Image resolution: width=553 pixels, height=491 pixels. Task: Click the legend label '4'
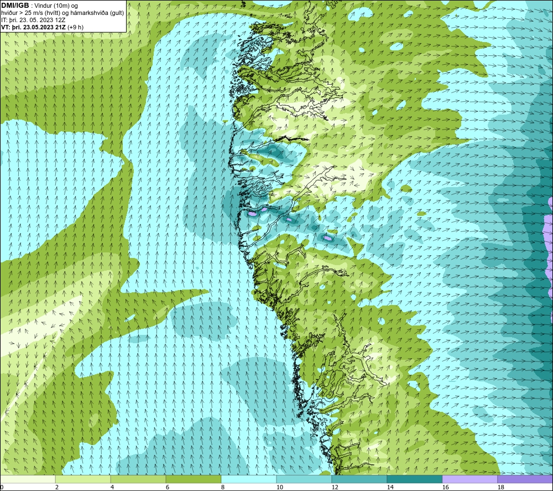point(112,487)
